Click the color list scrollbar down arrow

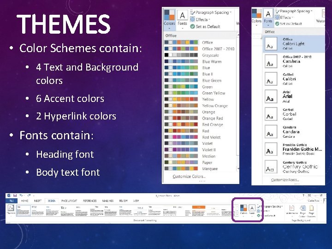(238, 169)
